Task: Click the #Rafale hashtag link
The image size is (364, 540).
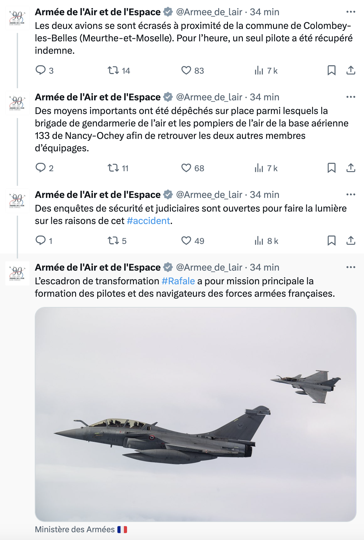Action: click(178, 281)
